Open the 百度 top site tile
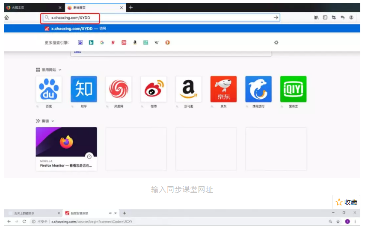Viewport: 368px width, 226px height. click(49, 90)
